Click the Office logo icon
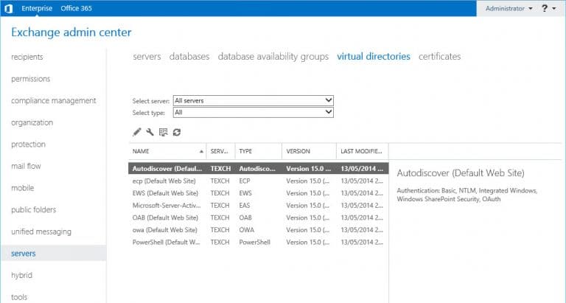Image resolution: width=566 pixels, height=303 pixels. (x=9, y=8)
